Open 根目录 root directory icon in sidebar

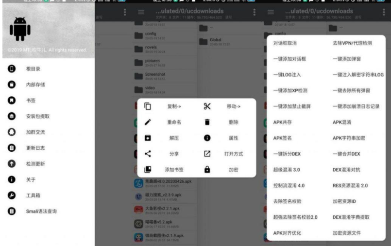pyautogui.click(x=12, y=69)
